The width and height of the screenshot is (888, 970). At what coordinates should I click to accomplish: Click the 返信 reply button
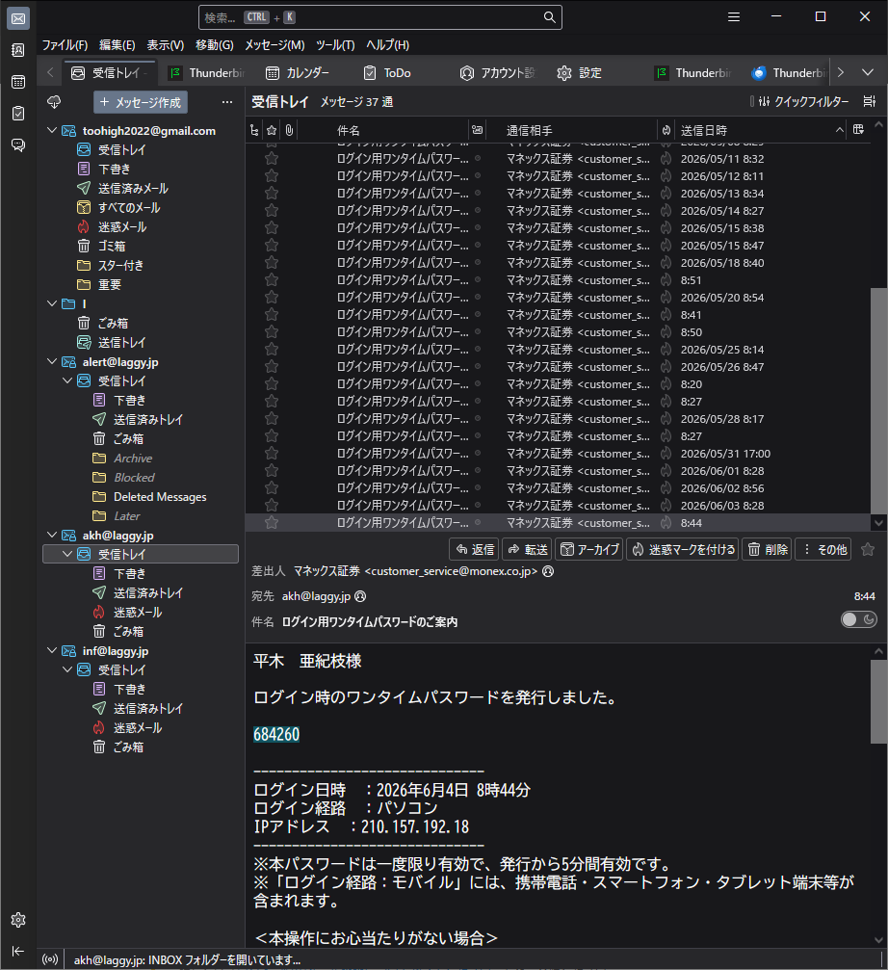tap(474, 549)
